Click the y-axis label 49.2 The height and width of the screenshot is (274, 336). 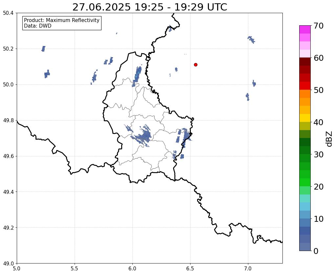point(8,228)
